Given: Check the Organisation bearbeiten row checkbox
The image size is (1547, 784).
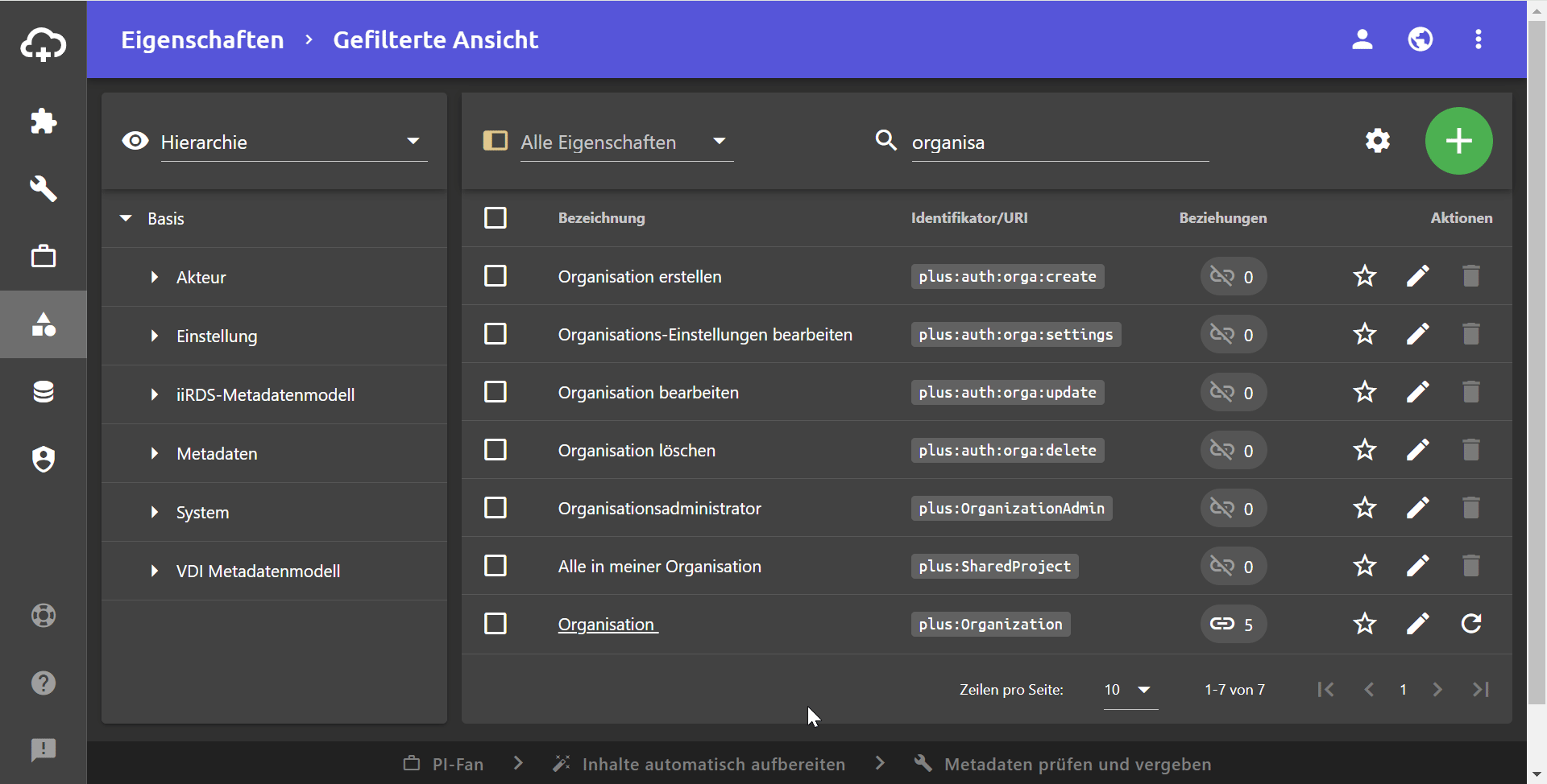Looking at the screenshot, I should click(496, 392).
